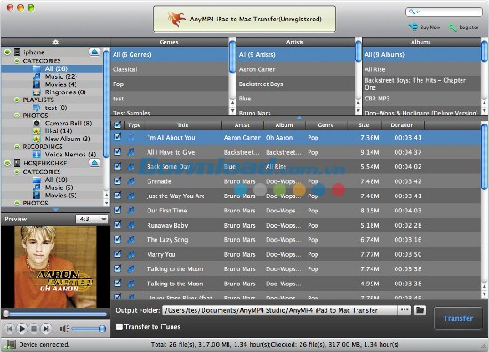Click music note icon of Marry You row
The height and width of the screenshot is (352, 489).
click(132, 254)
